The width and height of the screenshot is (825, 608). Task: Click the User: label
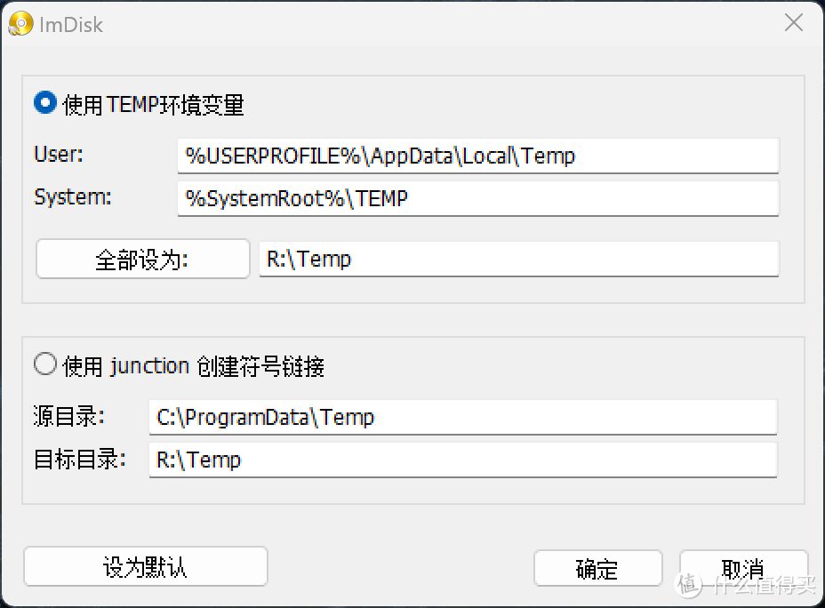(59, 155)
